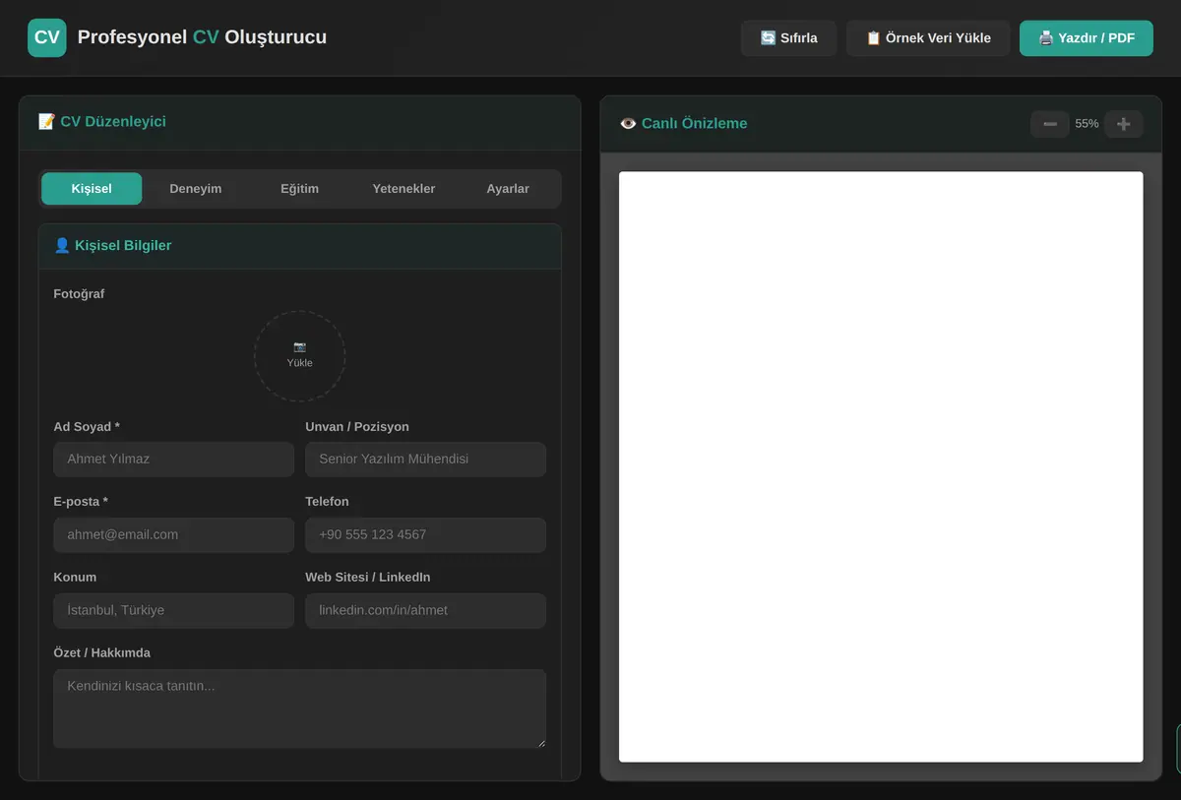Click the Profesyonel CV Oluşturucu title
This screenshot has width=1181, height=800.
click(202, 37)
